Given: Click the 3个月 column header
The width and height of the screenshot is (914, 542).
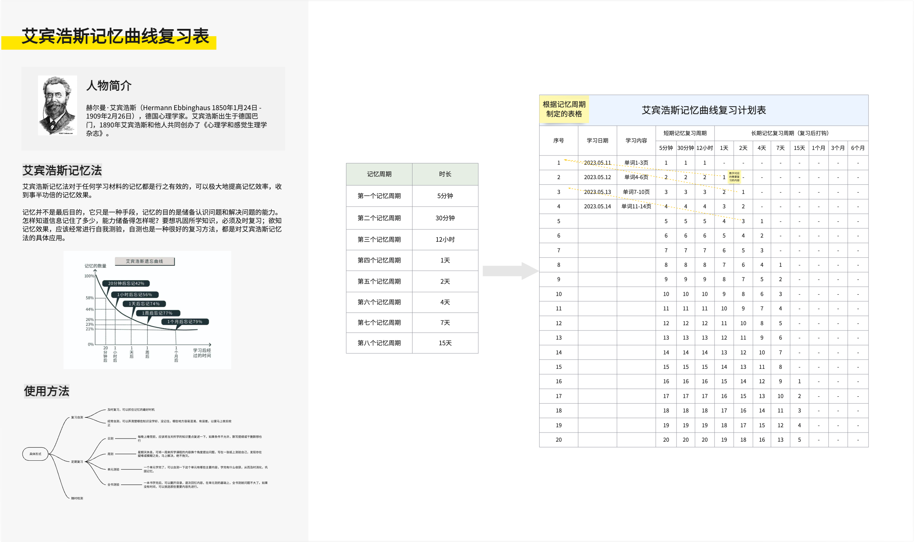Looking at the screenshot, I should coord(838,148).
